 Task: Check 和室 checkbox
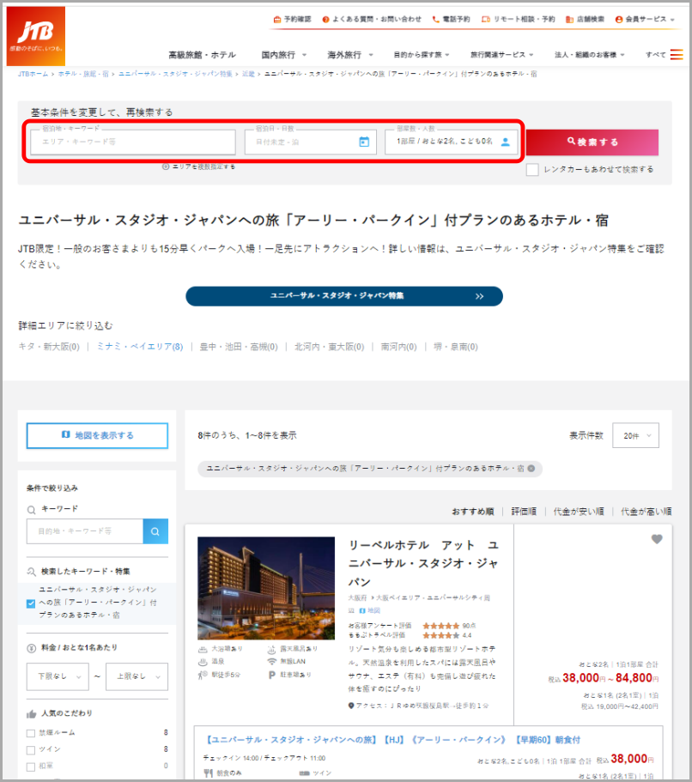31,767
